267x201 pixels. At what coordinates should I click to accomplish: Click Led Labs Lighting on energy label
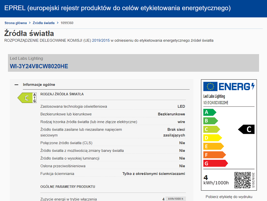pos(214,96)
